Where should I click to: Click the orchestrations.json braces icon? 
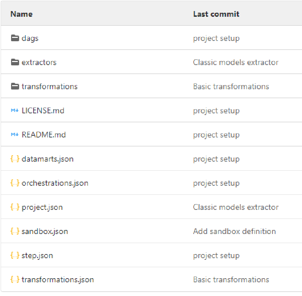(15, 183)
